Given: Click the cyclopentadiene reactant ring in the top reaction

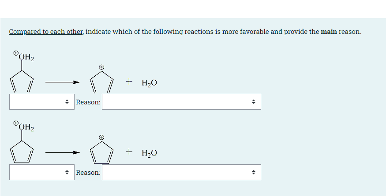Looking at the screenshot, I should pyautogui.click(x=22, y=82).
